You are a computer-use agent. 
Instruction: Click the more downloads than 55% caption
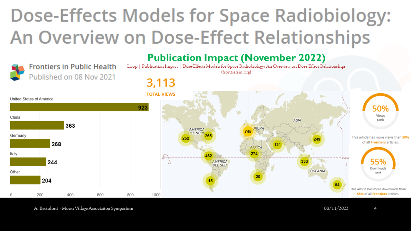click(x=378, y=192)
